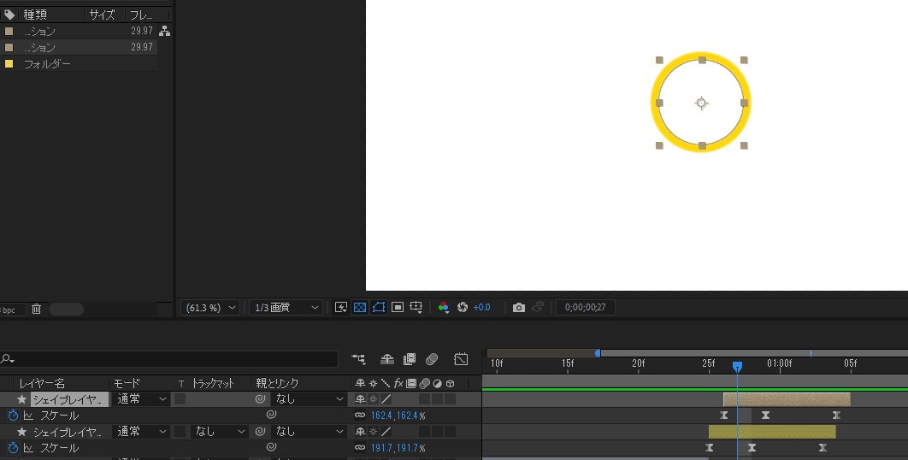Viewport: 908px width, 460px height.
Task: Click the blue current time indicator head
Action: [737, 367]
